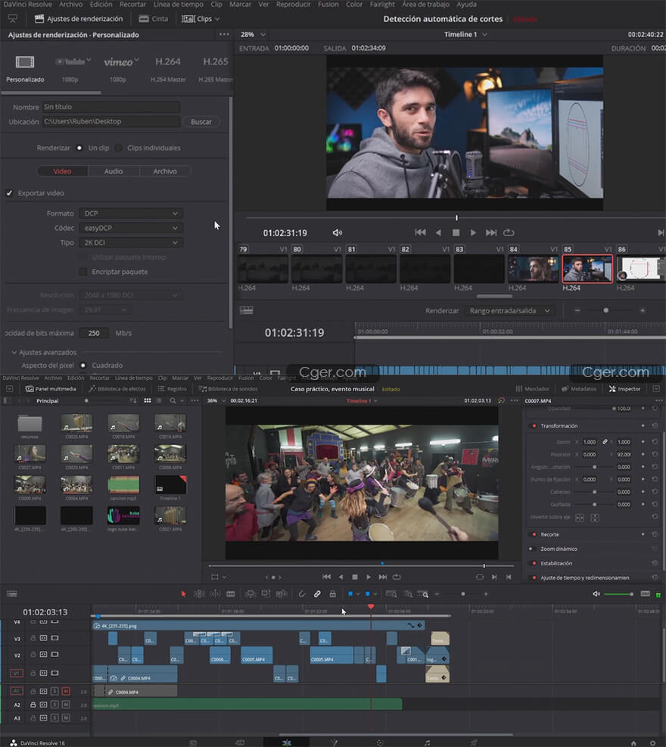Toggle the timeline Snapping magnet icon
This screenshot has height=747, width=666.
click(301, 594)
